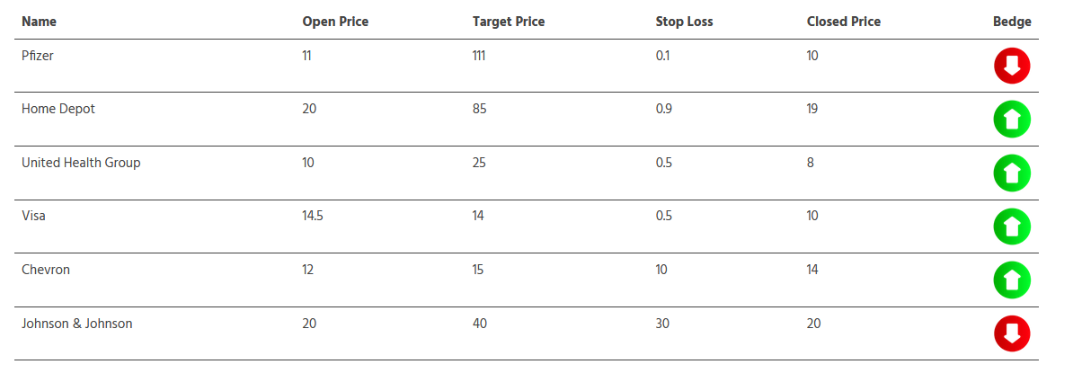Click Johnson & Johnson's red down badge
1073x382 pixels.
point(1012,333)
